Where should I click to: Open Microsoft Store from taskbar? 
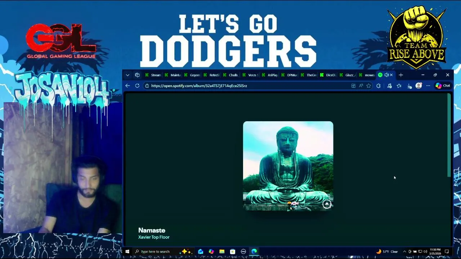pyautogui.click(x=233, y=251)
